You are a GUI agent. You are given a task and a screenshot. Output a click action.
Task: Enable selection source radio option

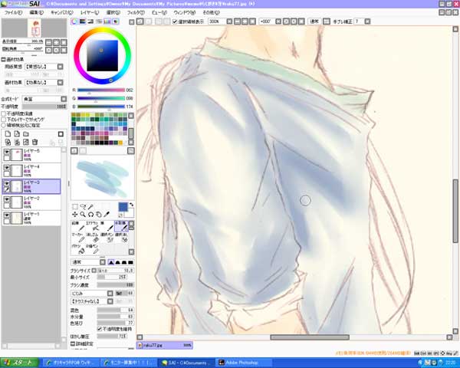coord(4,125)
